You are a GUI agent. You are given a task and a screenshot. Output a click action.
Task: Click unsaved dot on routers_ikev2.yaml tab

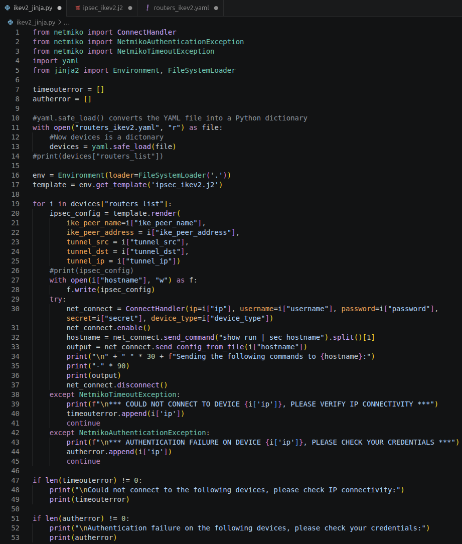click(216, 8)
